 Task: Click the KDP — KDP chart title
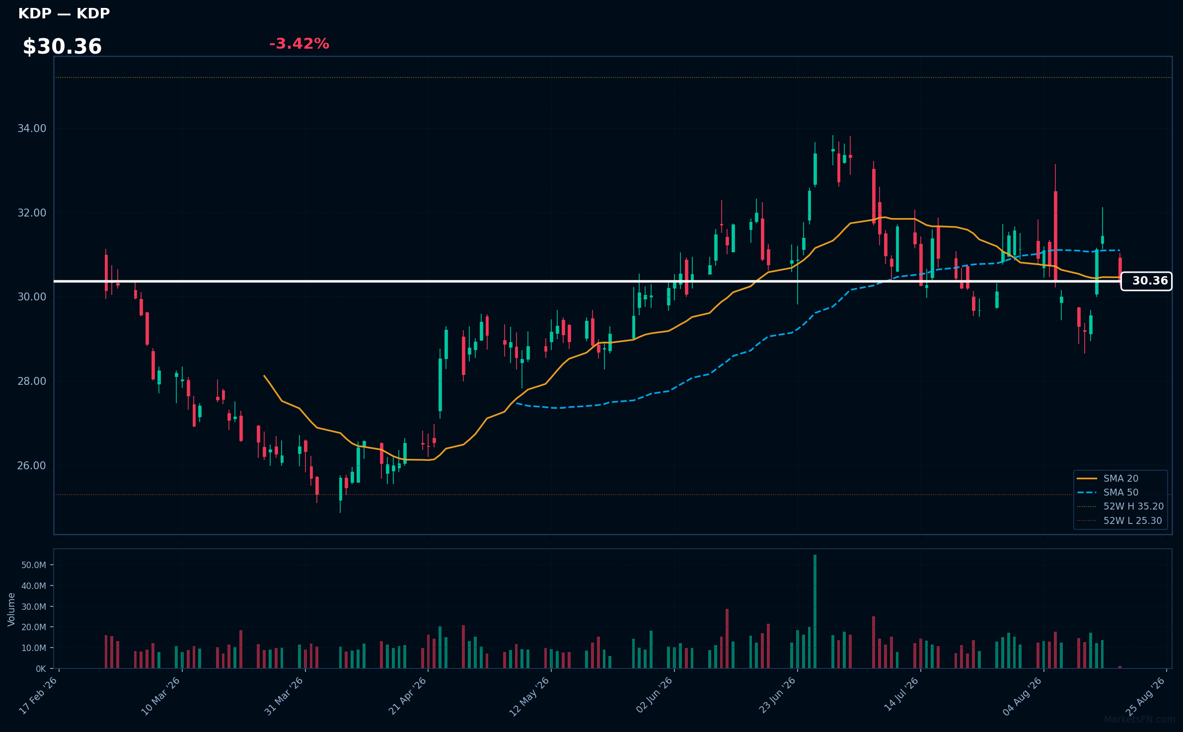(x=64, y=13)
